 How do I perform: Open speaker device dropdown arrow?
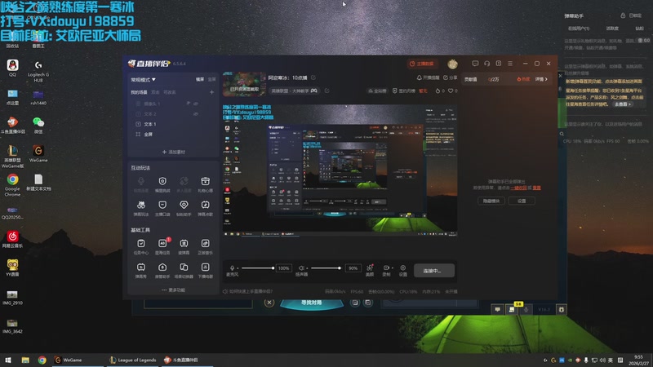307,268
